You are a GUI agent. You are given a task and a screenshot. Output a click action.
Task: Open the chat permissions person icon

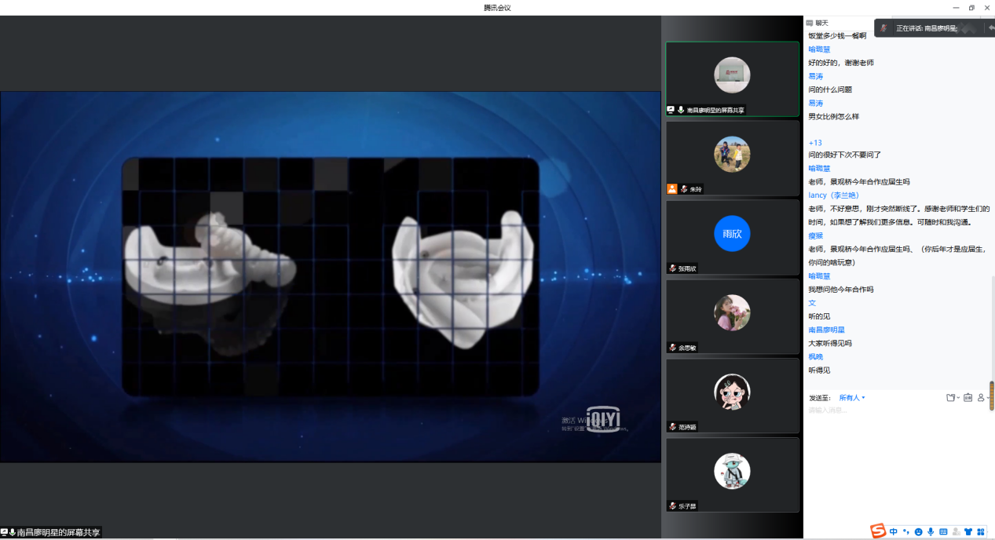pyautogui.click(x=981, y=398)
